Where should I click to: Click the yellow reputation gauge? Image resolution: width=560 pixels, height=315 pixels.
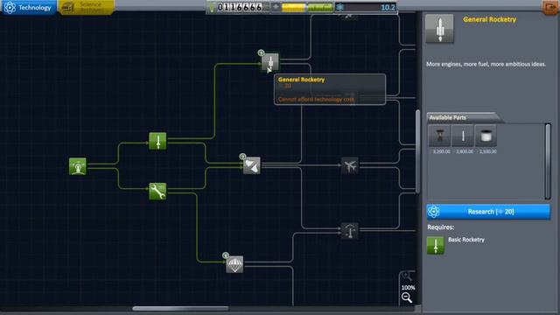(x=294, y=7)
